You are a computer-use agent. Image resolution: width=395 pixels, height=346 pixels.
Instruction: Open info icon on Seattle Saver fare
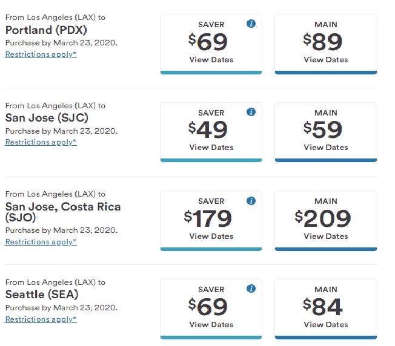point(251,289)
